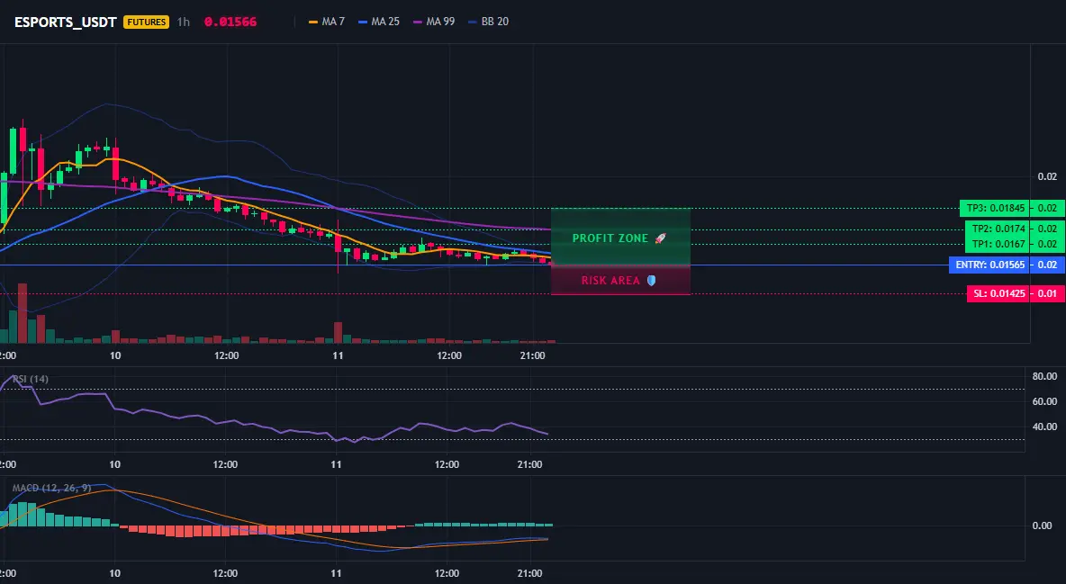
Task: Click the blue ENTRY: 0.01565 label
Action: coord(989,265)
